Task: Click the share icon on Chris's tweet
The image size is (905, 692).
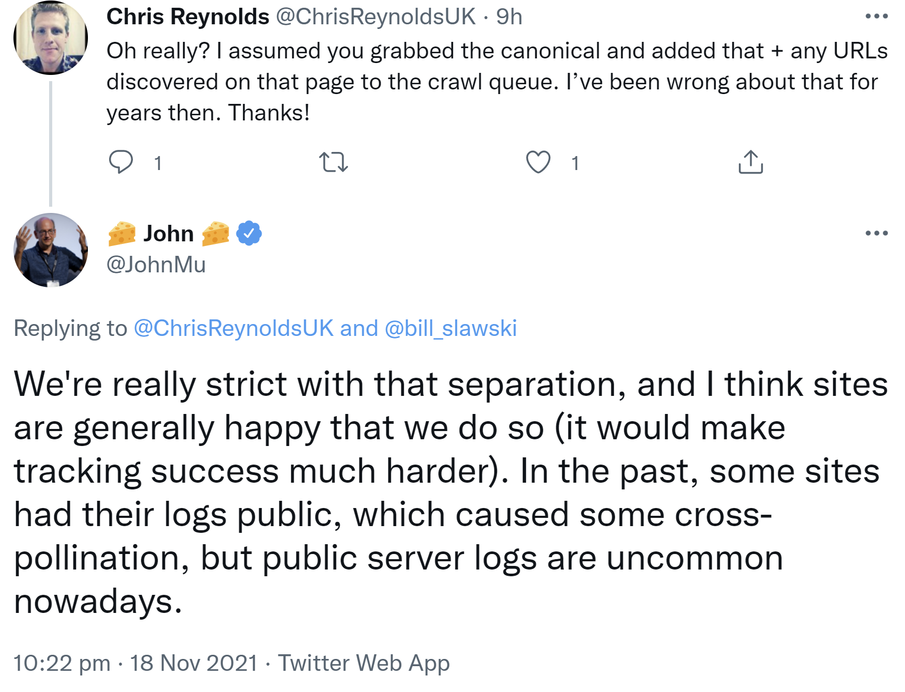Action: [x=750, y=162]
